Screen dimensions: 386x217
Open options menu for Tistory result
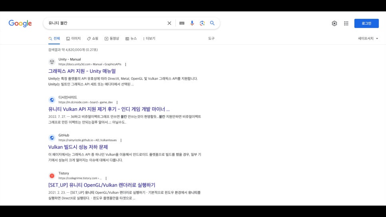[106, 178]
